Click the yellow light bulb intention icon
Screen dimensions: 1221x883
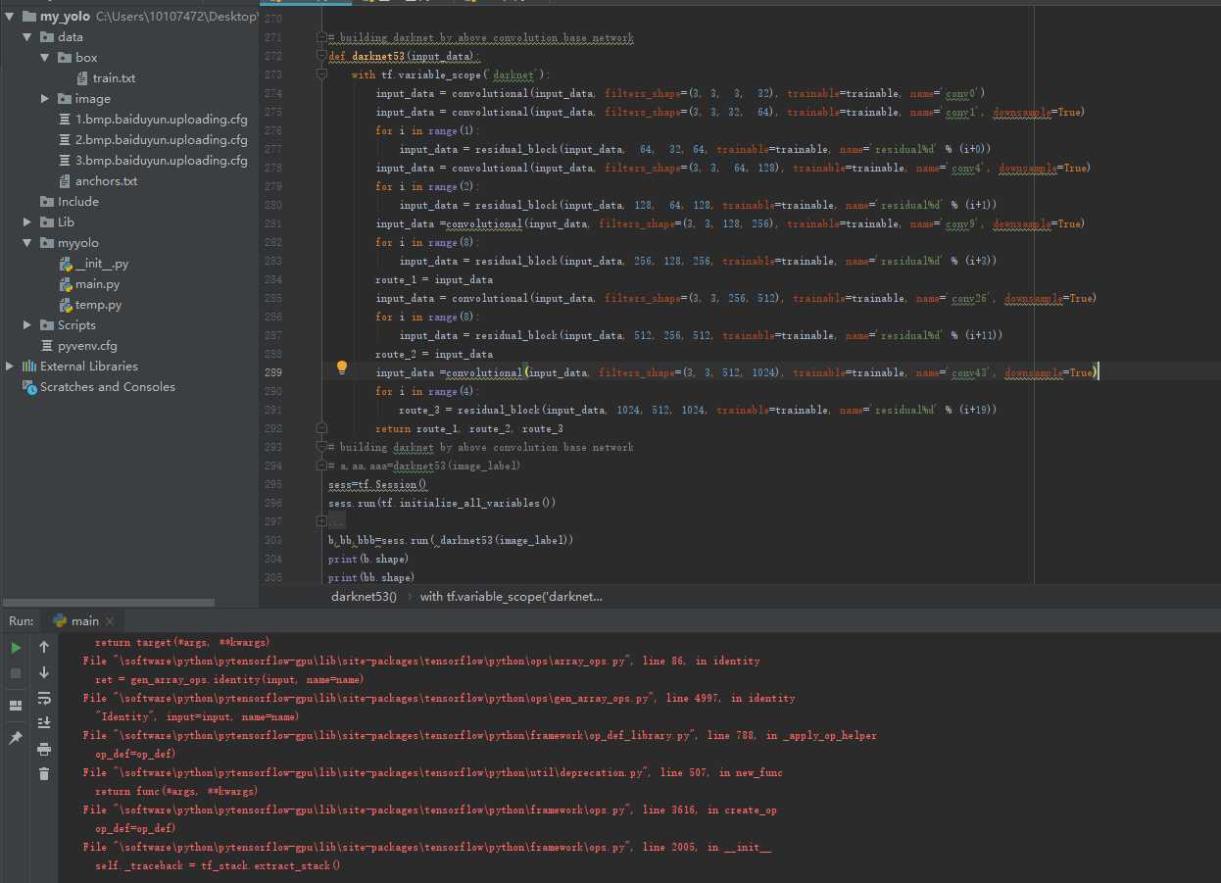tap(342, 368)
